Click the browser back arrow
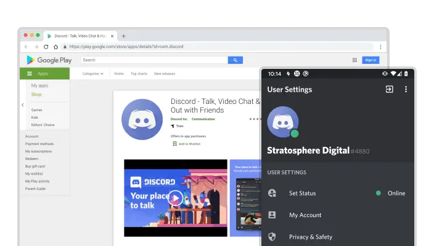Screen dimensions: 434x246 (27, 47)
